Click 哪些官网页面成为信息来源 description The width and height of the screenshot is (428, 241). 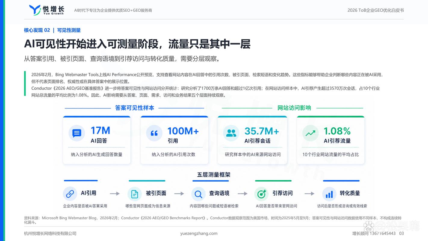(148, 206)
